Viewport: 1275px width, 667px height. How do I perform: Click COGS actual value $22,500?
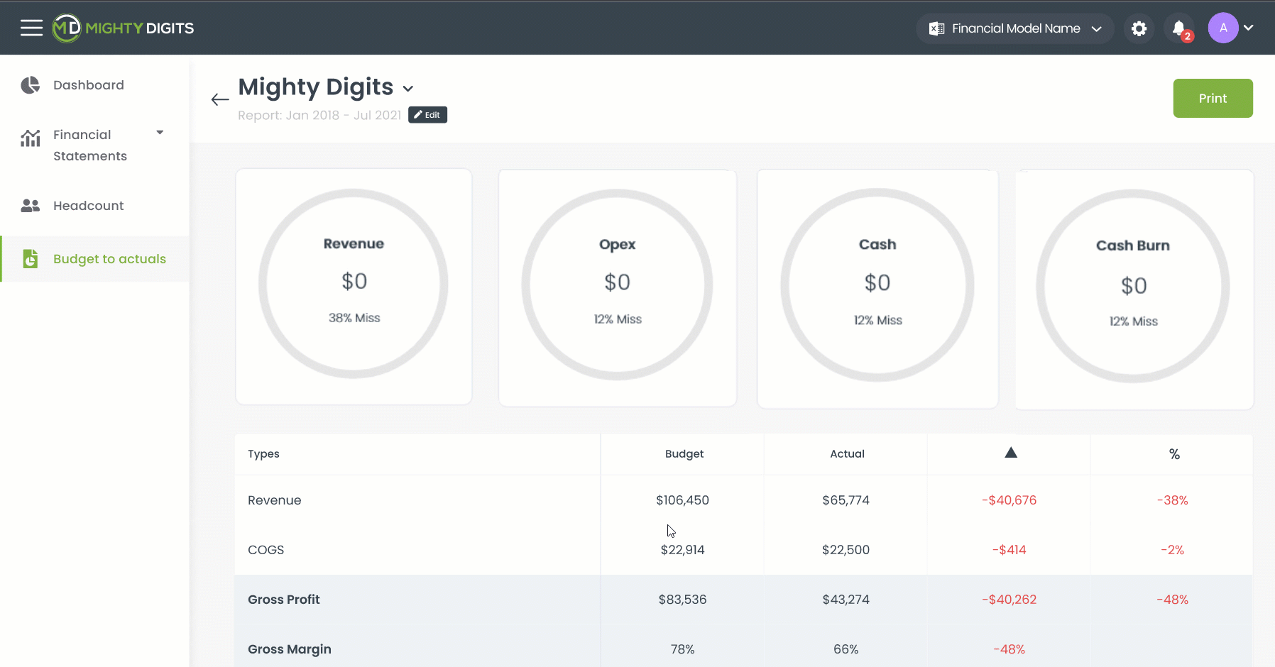click(846, 550)
